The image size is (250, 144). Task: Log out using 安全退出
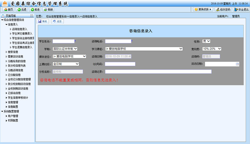tap(241, 10)
